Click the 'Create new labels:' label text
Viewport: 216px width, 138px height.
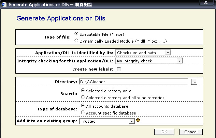pyautogui.click(x=93, y=69)
